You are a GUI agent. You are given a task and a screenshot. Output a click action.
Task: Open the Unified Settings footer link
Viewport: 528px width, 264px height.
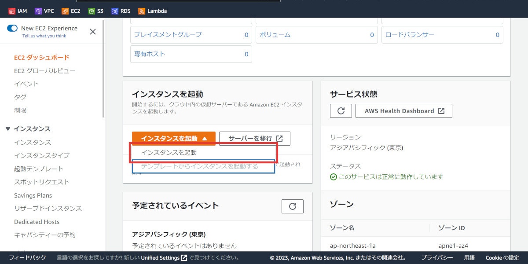[x=164, y=258]
